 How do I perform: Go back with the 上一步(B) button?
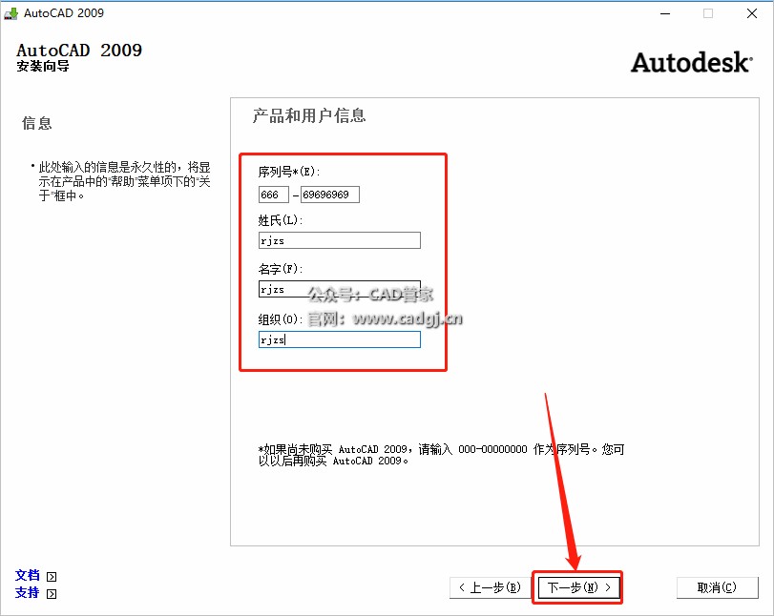pyautogui.click(x=490, y=587)
